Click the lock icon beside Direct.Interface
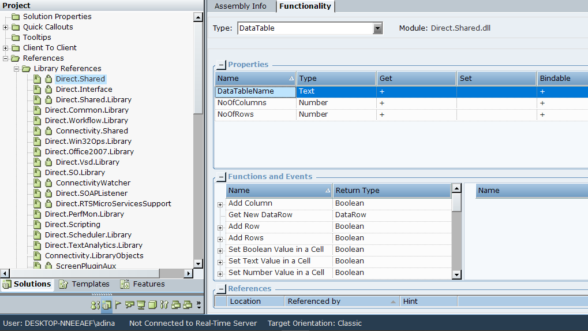The image size is (588, 331). point(48,90)
